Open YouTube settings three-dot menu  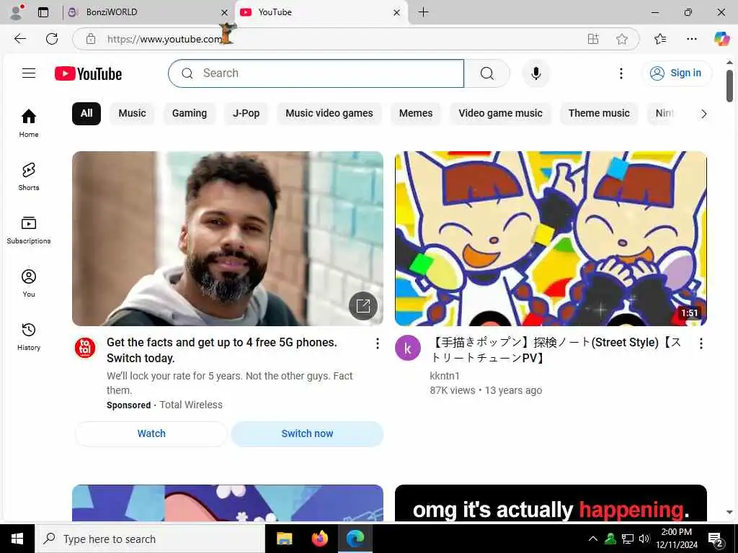pyautogui.click(x=621, y=73)
